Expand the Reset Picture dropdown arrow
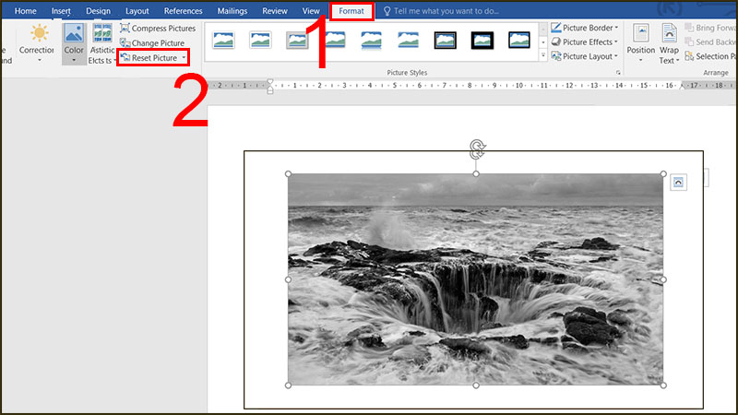This screenshot has width=738, height=415. (184, 58)
